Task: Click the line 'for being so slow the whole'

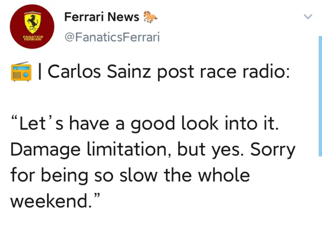Action: coord(130,175)
